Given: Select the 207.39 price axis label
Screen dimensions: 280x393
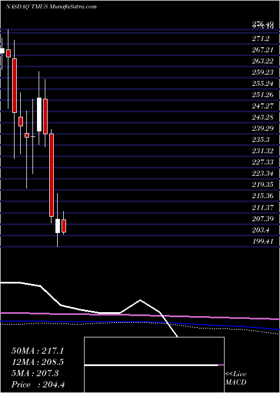Looking at the screenshot, I should [x=262, y=218].
